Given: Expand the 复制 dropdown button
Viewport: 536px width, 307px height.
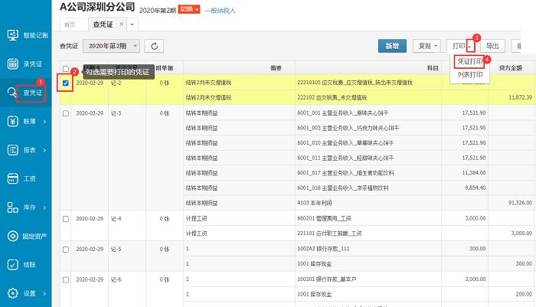Looking at the screenshot, I should click(x=426, y=46).
